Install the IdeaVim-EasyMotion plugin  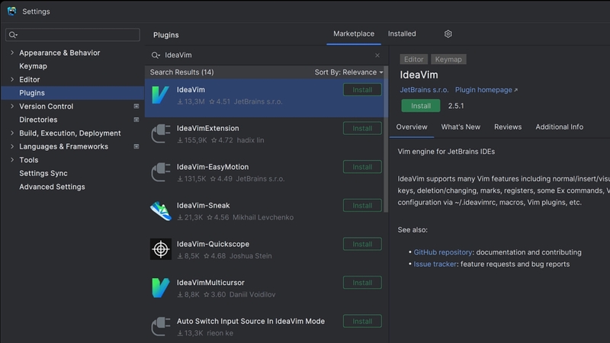[362, 167]
